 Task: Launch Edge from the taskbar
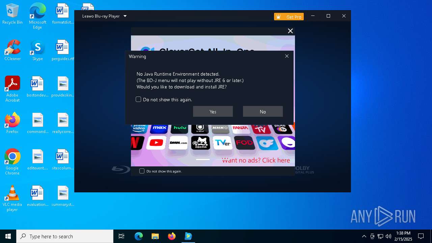(139, 236)
